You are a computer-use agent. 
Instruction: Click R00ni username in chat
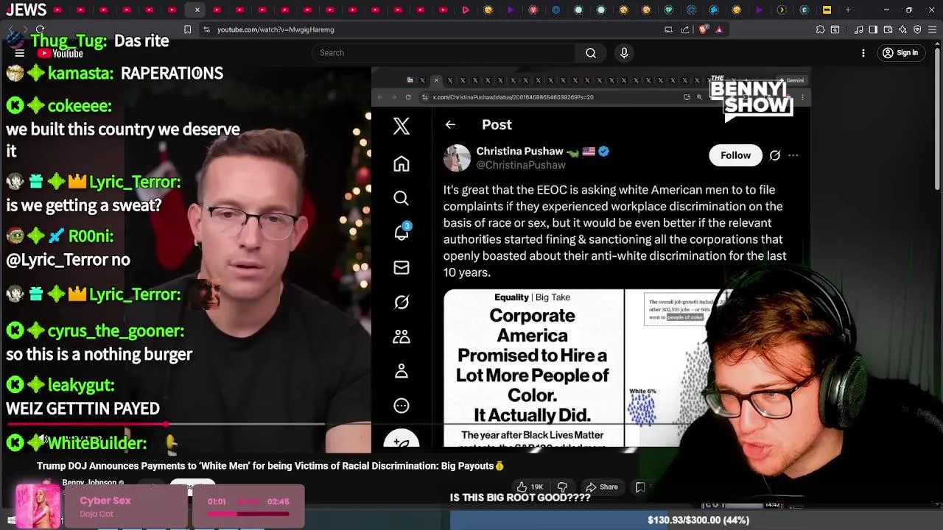[91, 236]
